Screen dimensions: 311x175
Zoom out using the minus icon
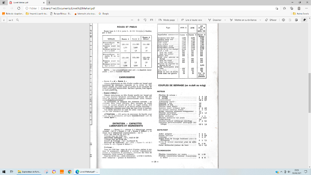132,20
